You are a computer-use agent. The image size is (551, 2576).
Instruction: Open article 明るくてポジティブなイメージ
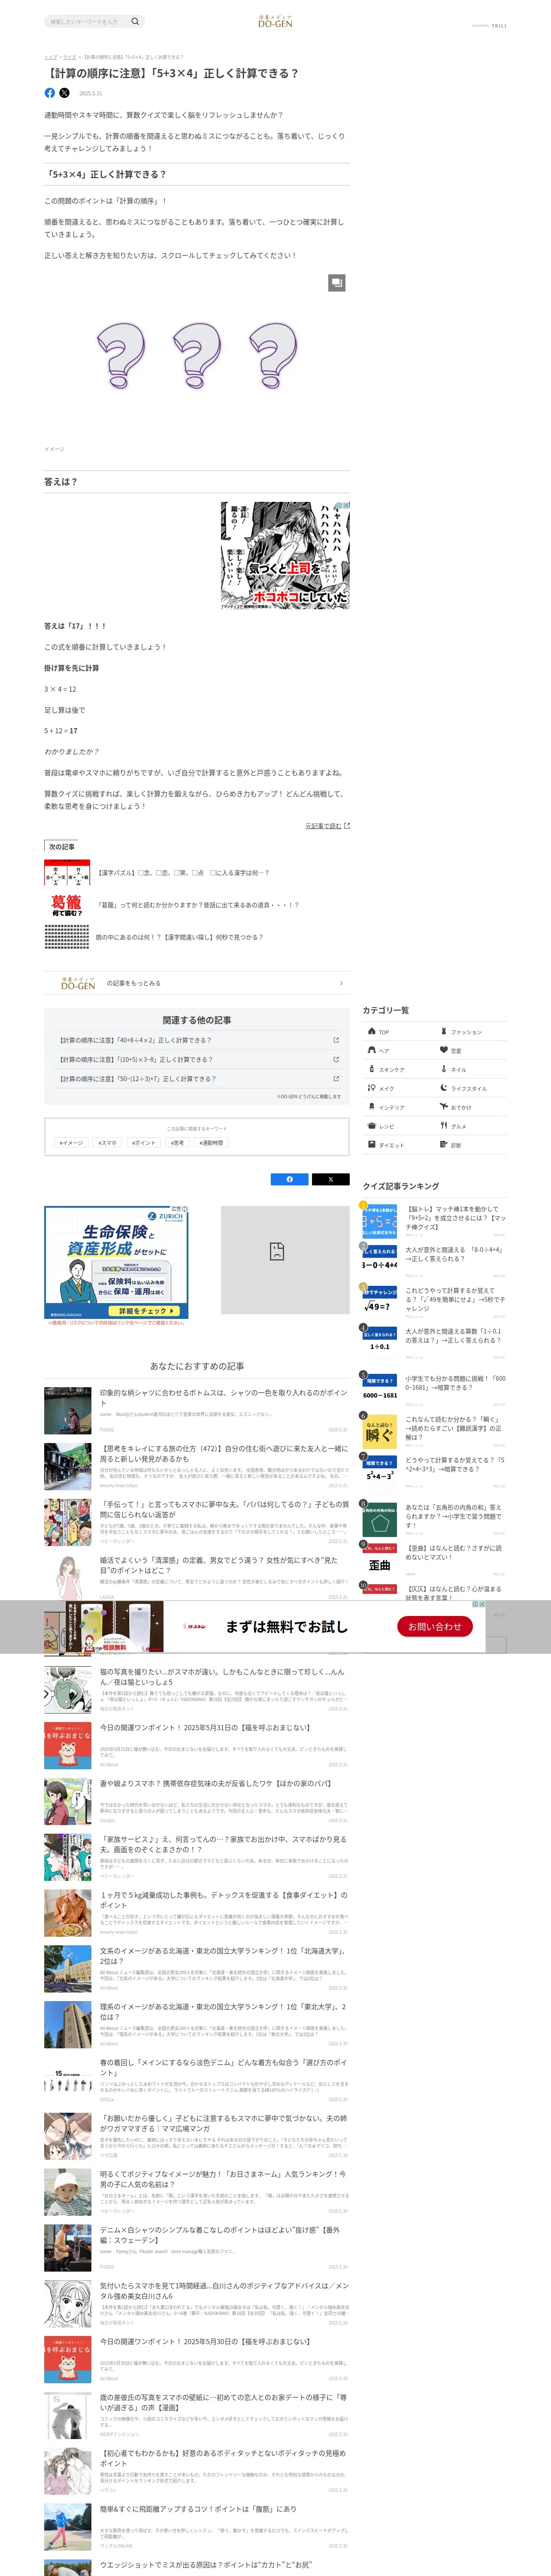196,2193
